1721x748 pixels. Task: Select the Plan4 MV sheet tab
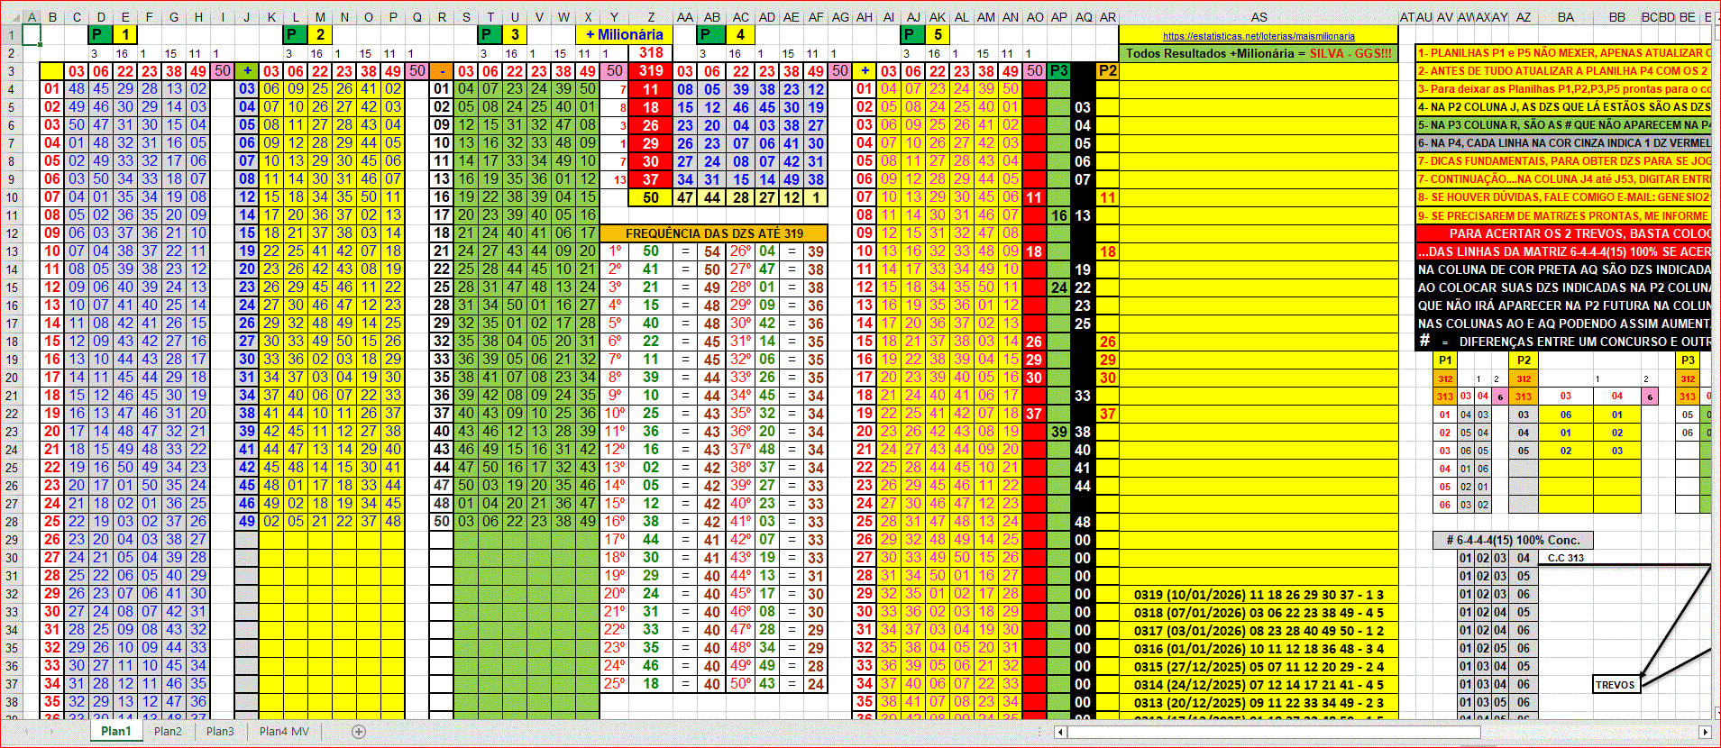click(x=284, y=732)
